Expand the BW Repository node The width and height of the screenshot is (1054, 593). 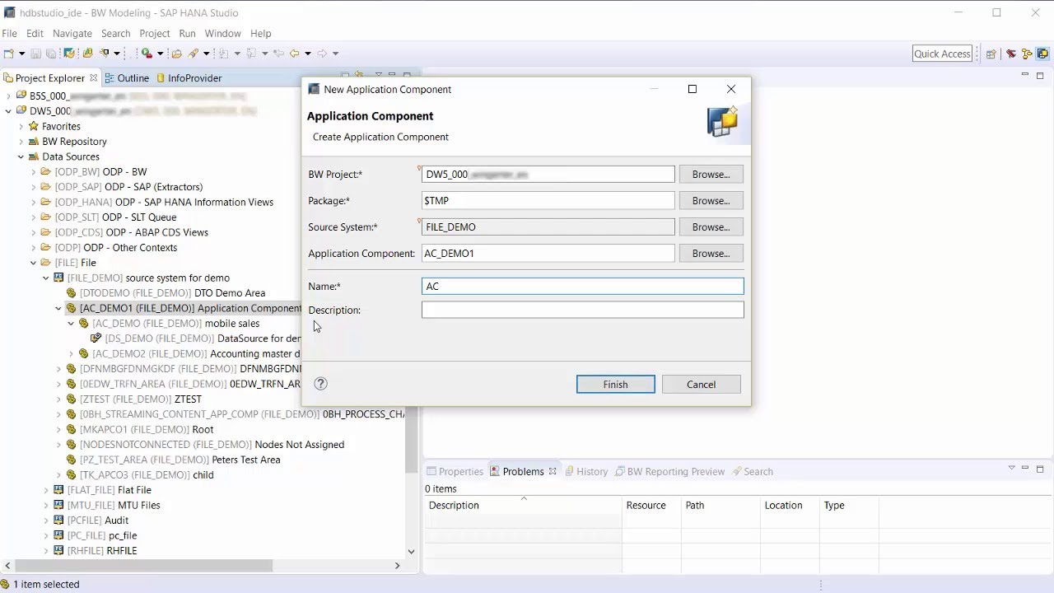pyautogui.click(x=21, y=142)
